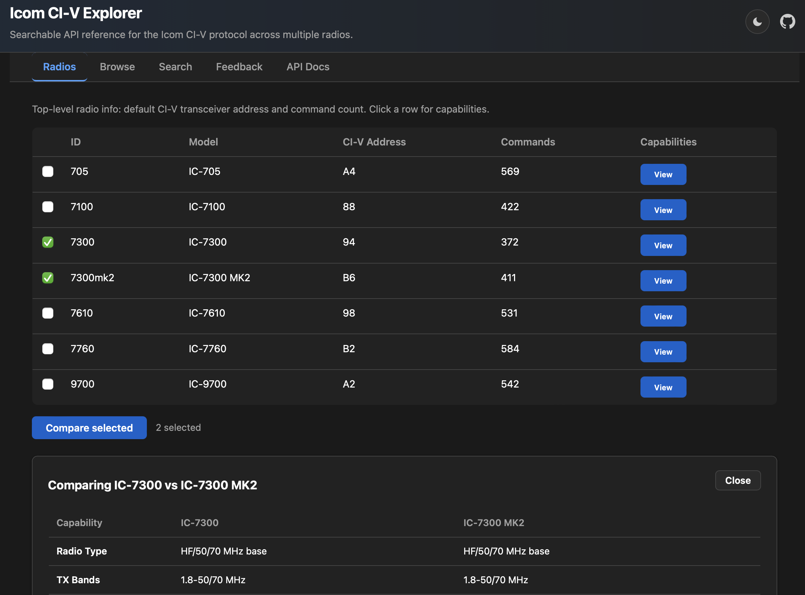Image resolution: width=805 pixels, height=595 pixels.
Task: Check the checkbox for radio 705
Action: [x=48, y=171]
